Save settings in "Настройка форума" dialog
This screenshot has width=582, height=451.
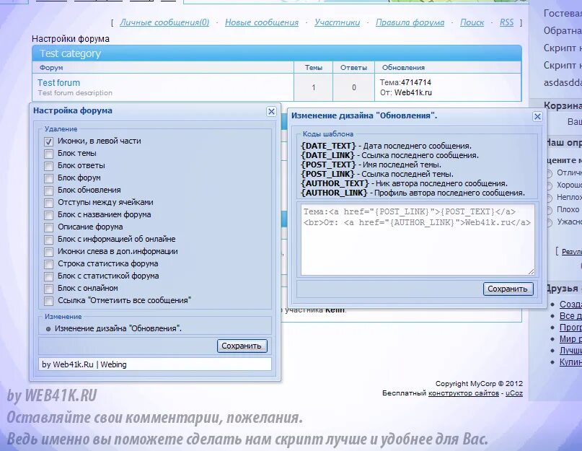[x=242, y=346]
